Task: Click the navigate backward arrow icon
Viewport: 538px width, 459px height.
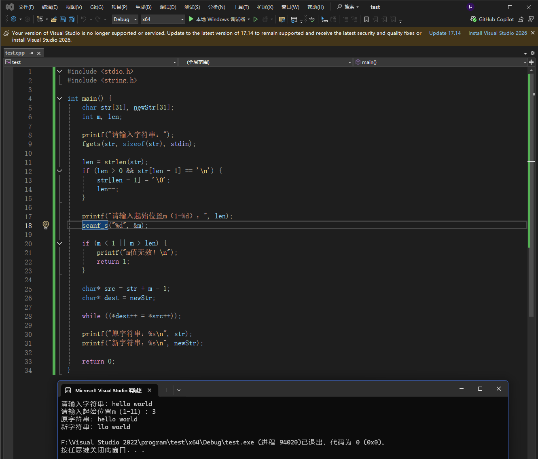Action: 13,19
